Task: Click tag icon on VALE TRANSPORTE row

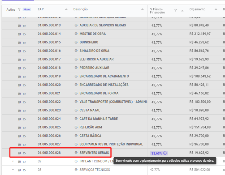Action: (x=24, y=102)
